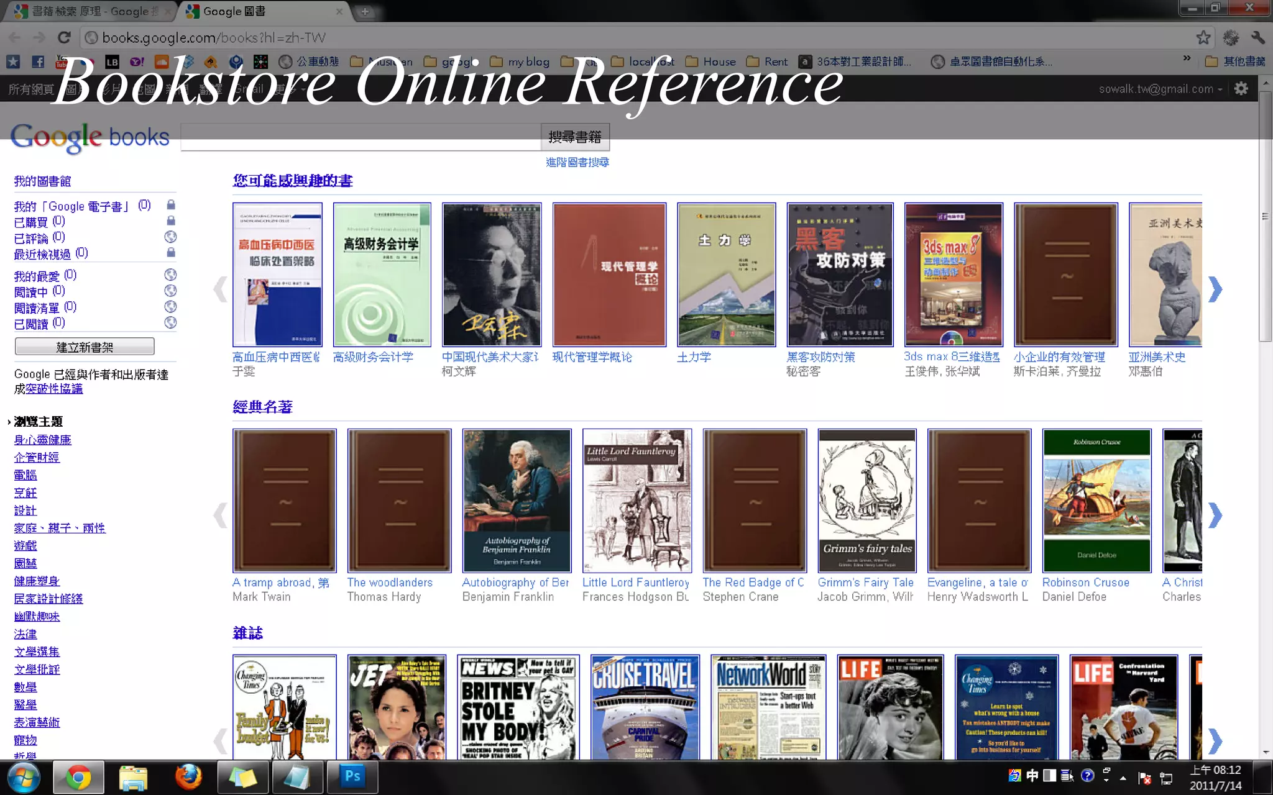Click the book search text field
Image resolution: width=1273 pixels, height=795 pixels.
click(x=361, y=137)
